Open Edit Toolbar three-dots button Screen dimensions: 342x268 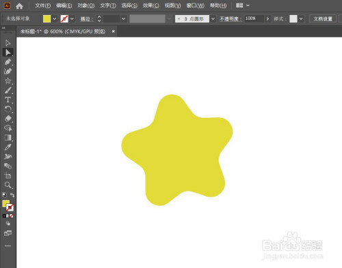pyautogui.click(x=8, y=246)
